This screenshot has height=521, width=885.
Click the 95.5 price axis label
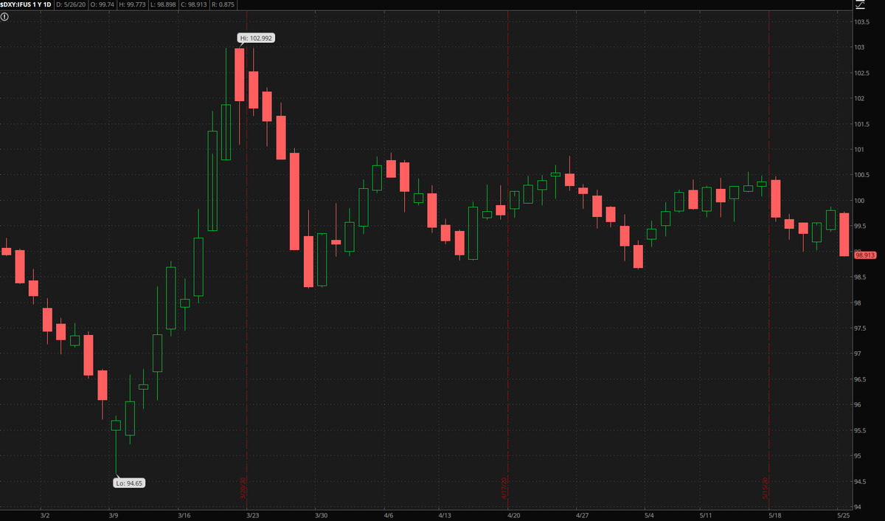click(861, 430)
